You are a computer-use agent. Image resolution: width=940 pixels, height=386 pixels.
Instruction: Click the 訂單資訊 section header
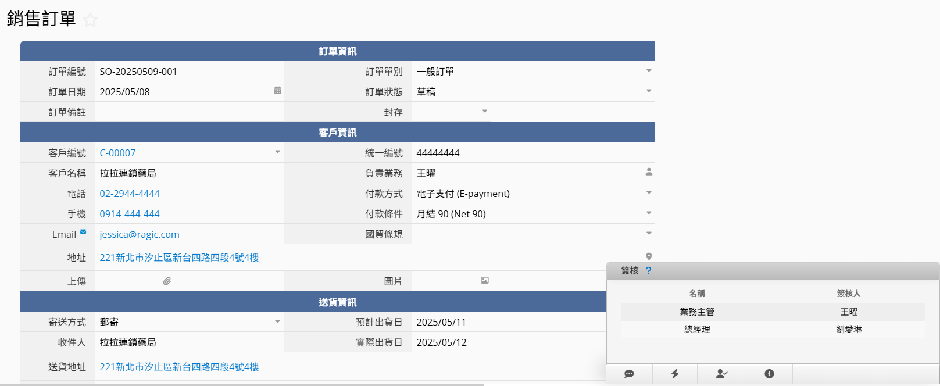338,51
